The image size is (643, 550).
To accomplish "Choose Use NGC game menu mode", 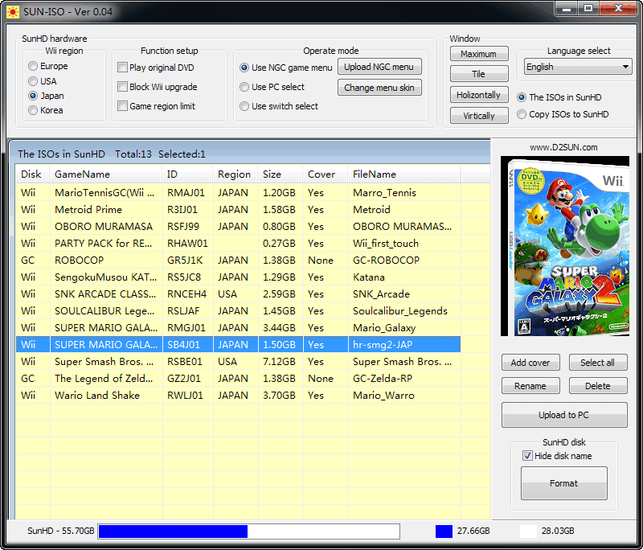I will [x=244, y=68].
